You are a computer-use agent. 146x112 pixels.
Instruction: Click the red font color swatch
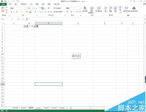(x=30, y=12)
